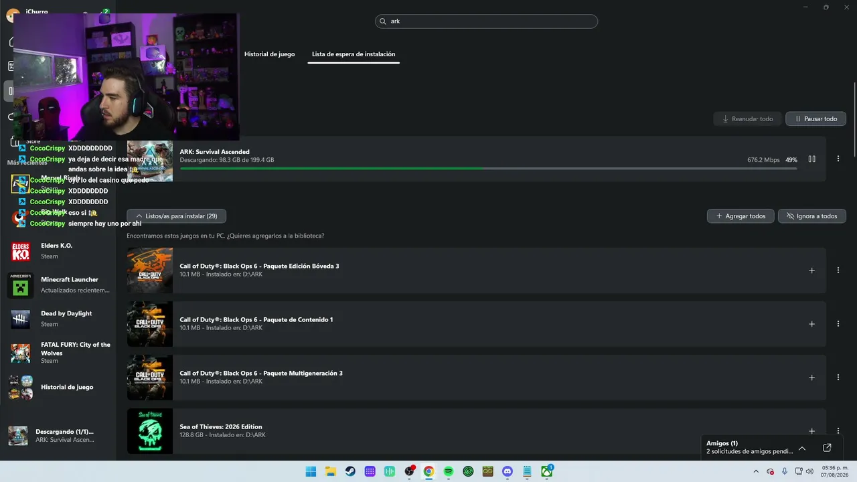Open network settings from the system tray

799,471
